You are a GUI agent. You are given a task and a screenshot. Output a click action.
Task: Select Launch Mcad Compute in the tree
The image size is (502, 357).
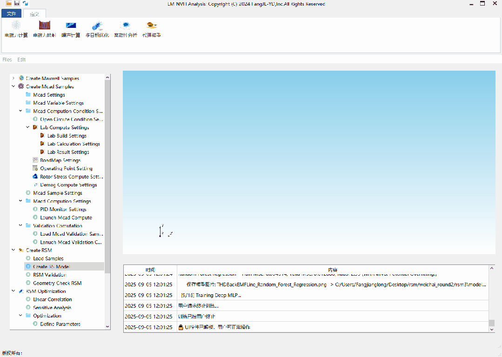click(66, 218)
